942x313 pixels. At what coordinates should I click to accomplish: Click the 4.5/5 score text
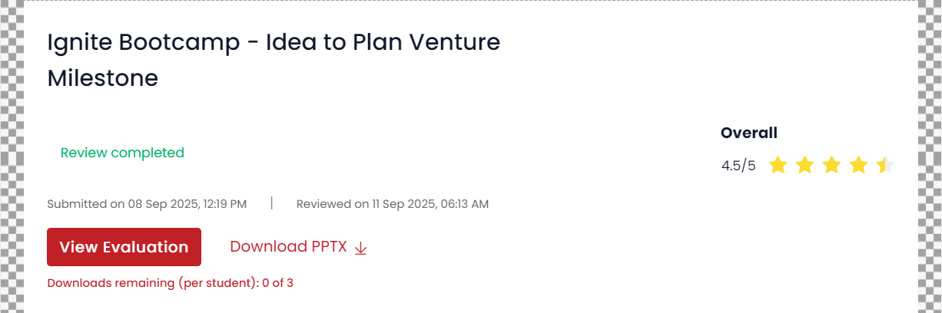pyautogui.click(x=738, y=166)
